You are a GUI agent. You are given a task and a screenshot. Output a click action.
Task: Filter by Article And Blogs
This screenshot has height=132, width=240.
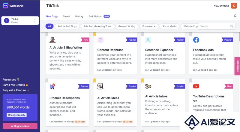(67, 26)
